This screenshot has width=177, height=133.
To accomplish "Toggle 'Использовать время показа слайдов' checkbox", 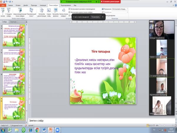I will tap(69, 12).
